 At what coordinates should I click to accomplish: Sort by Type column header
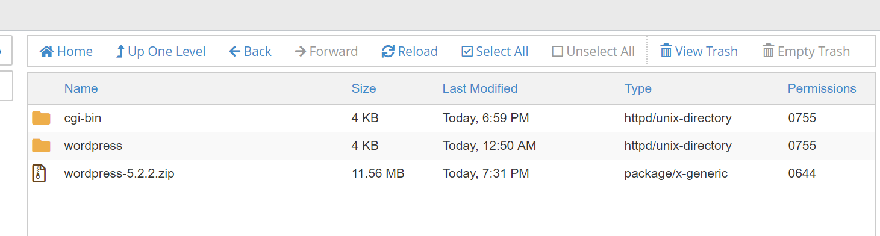pos(638,88)
